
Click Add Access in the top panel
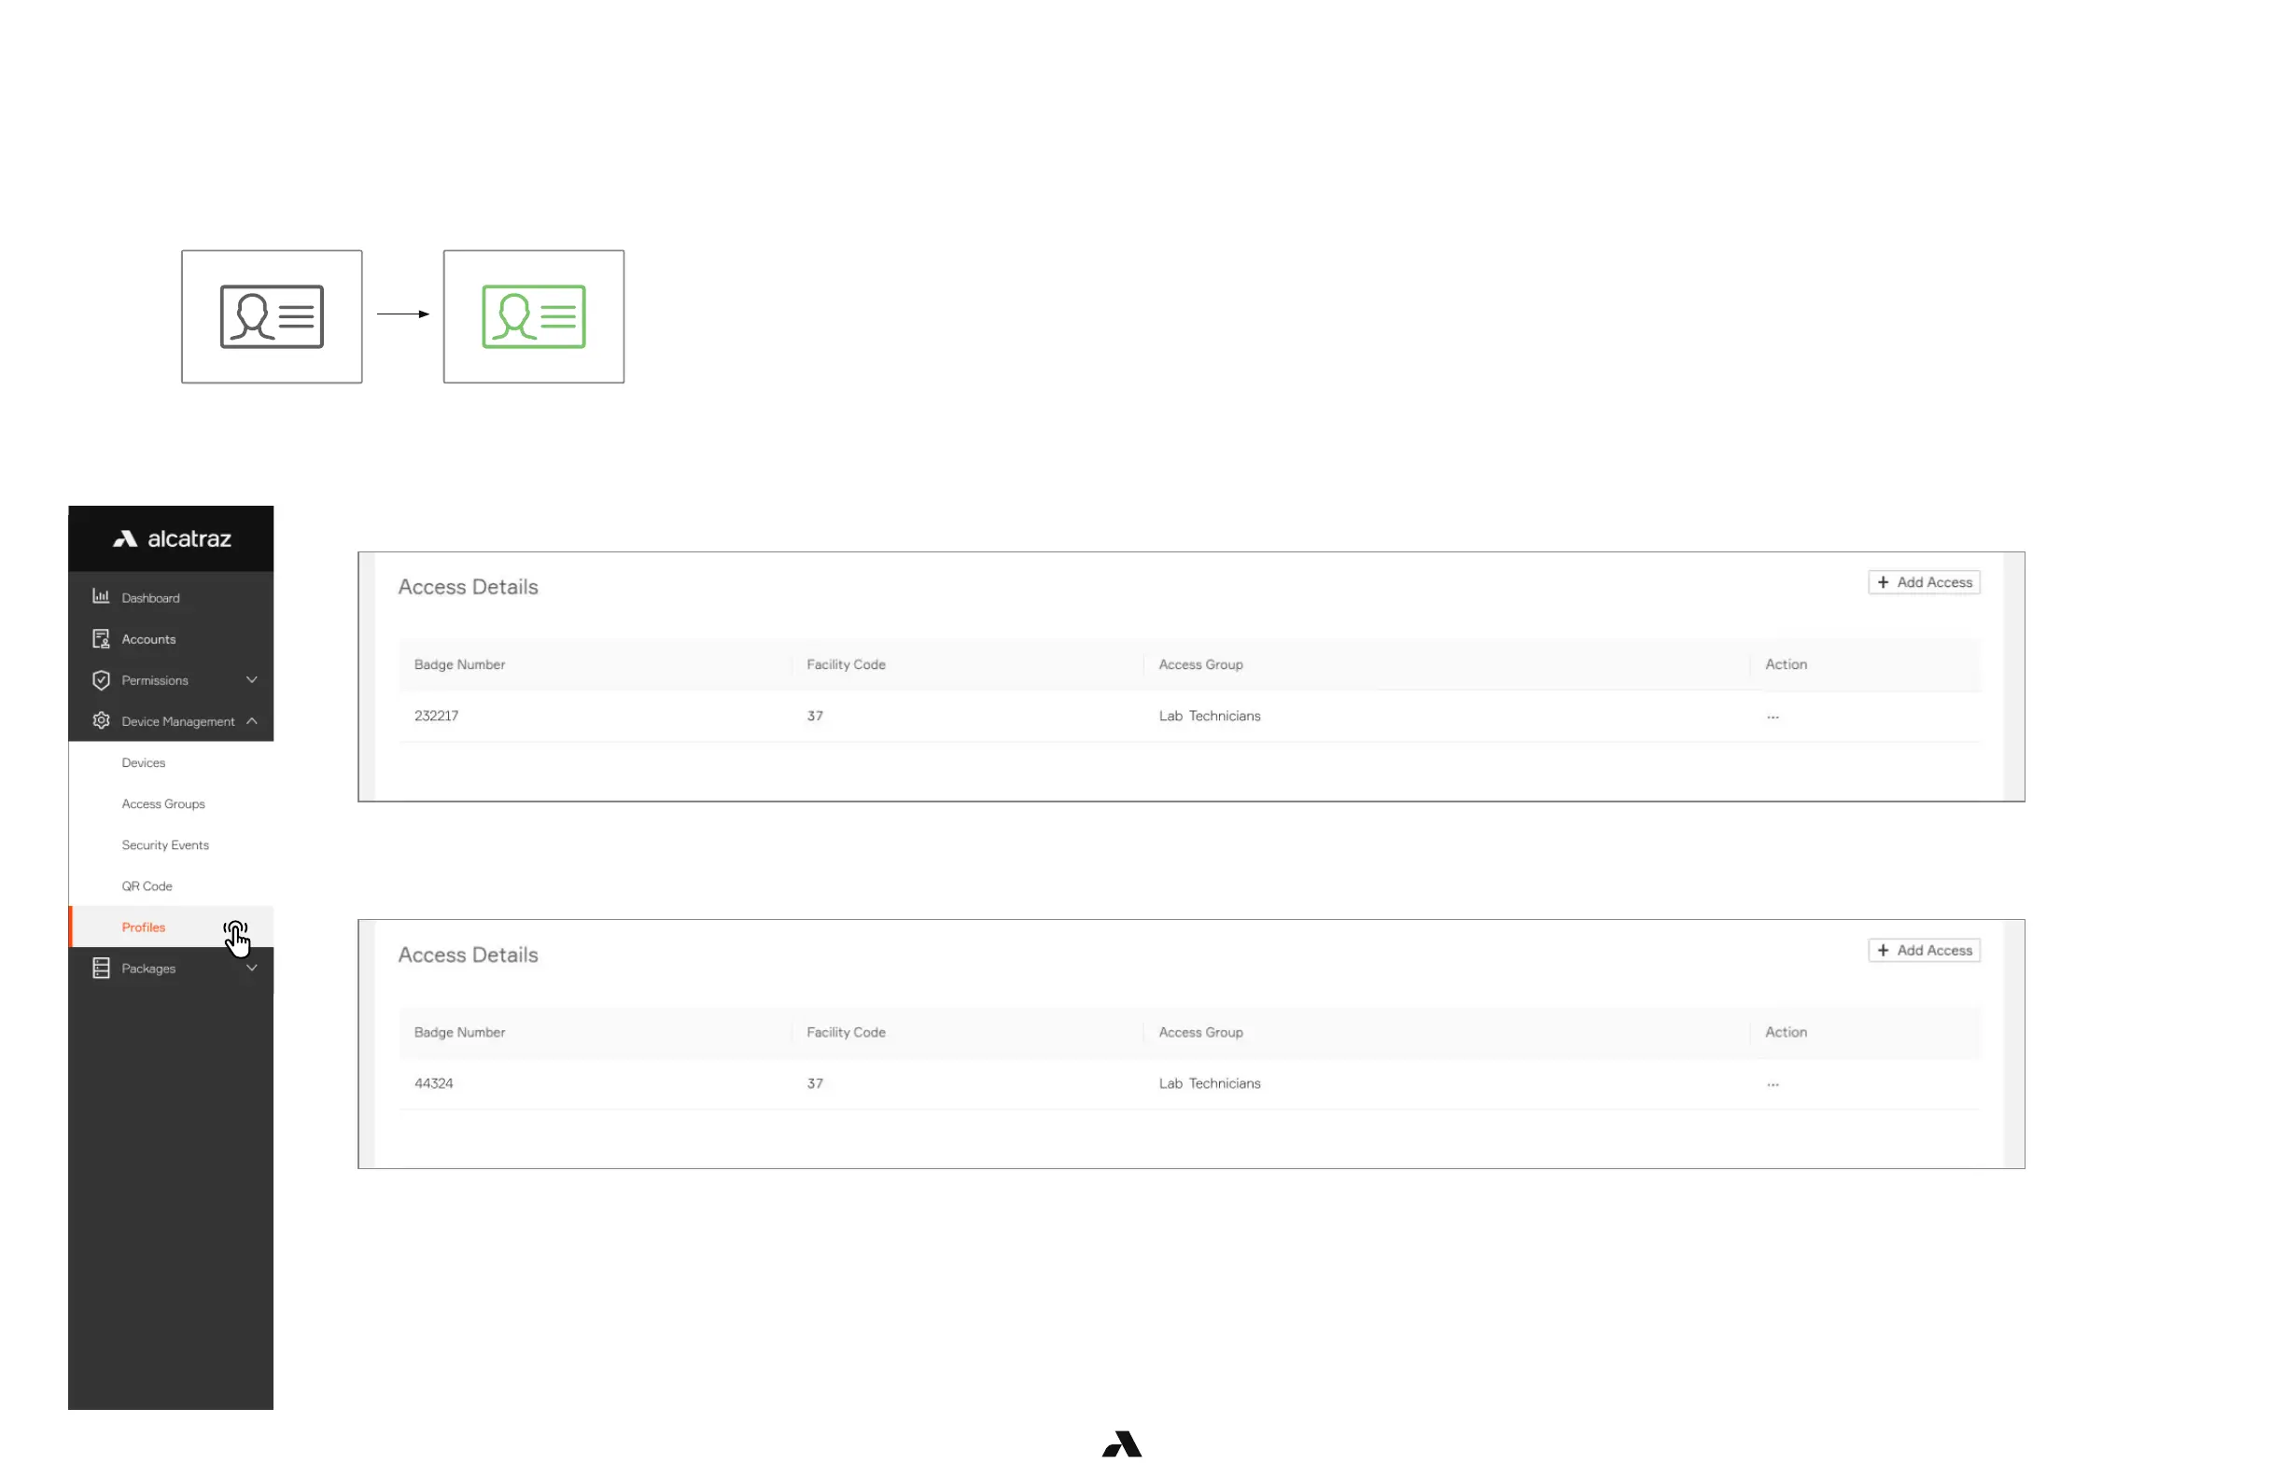(1924, 582)
